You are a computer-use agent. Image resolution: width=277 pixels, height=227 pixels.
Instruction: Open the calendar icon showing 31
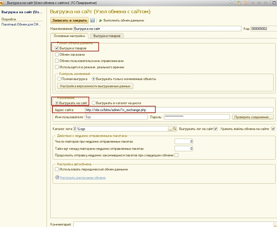pos(245,3)
